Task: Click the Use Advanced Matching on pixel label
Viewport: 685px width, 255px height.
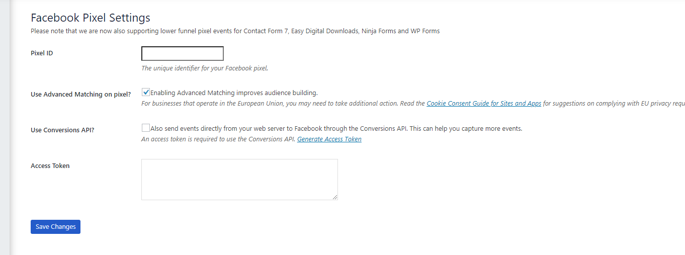Action: click(81, 95)
